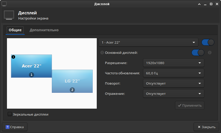Click the info icon on Acer 22" thumbnail

[x=13, y=57]
